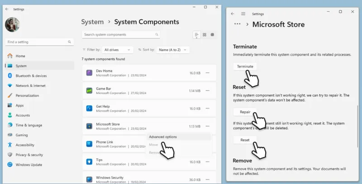Click the Windows Security app icon
Image resolution: width=362 pixels, height=184 pixels.
[x=89, y=179]
